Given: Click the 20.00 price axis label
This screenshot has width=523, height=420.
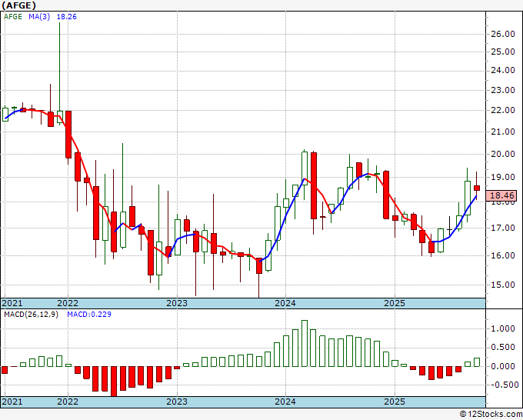Looking at the screenshot, I should (503, 154).
